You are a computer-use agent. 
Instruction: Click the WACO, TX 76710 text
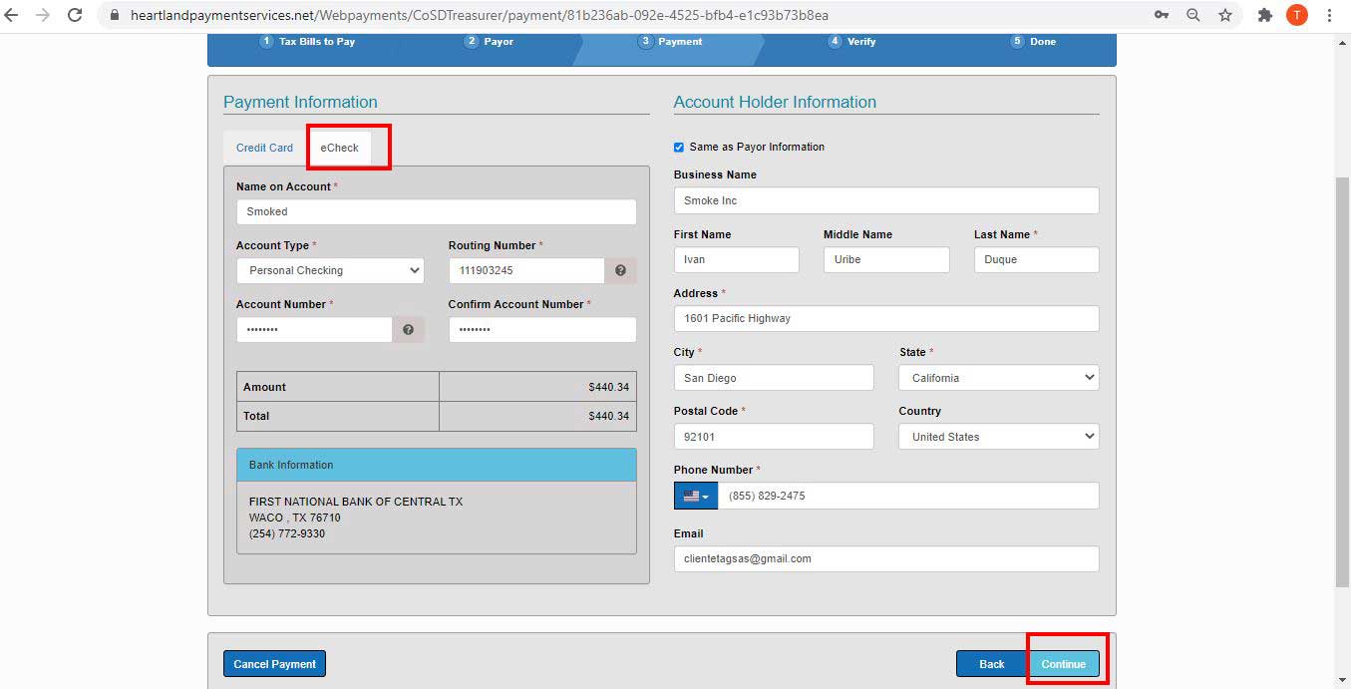(x=295, y=517)
